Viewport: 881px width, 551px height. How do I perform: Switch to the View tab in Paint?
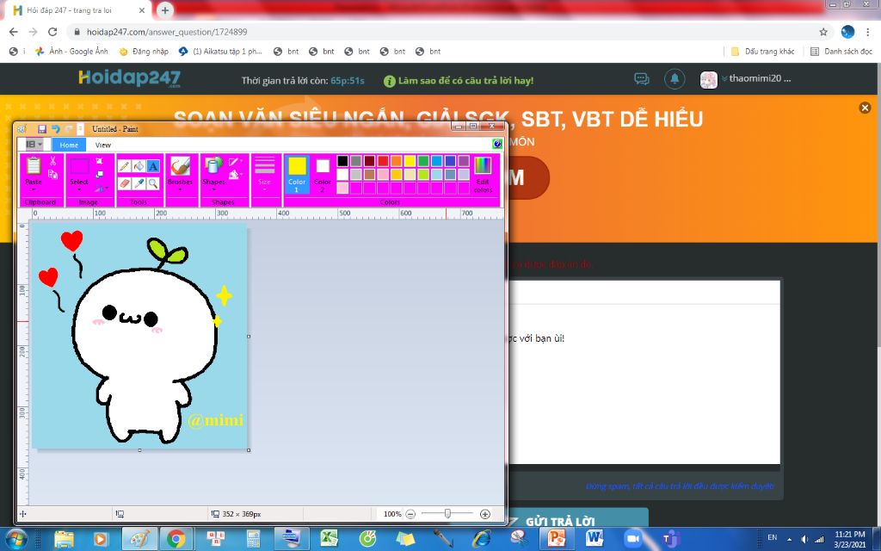103,145
